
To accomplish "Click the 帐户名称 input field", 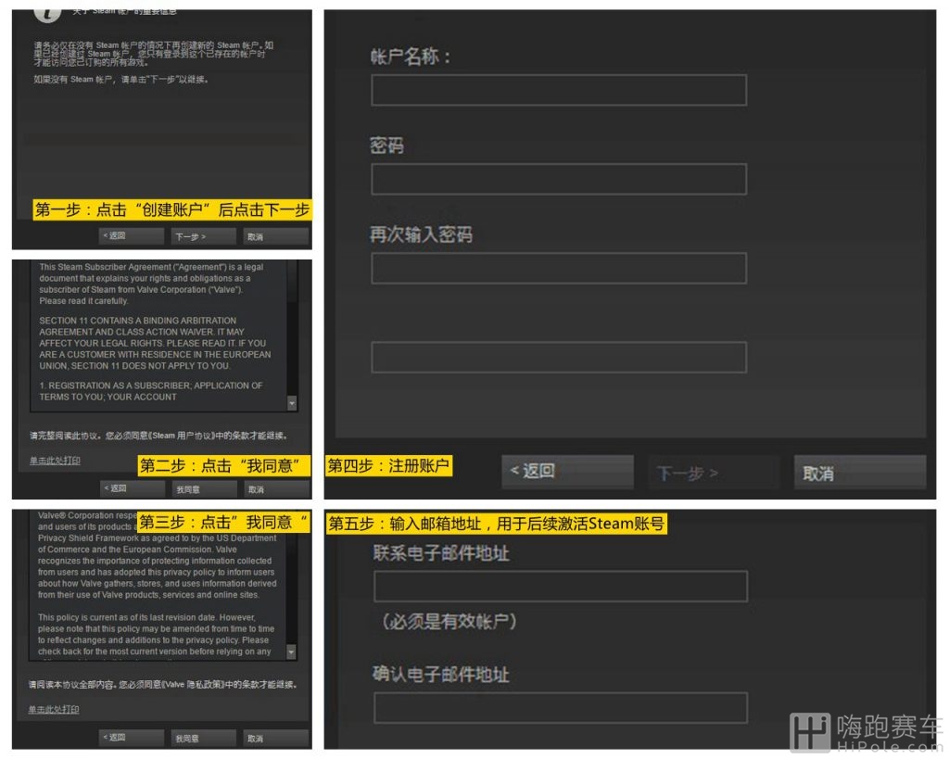I will click(x=559, y=90).
